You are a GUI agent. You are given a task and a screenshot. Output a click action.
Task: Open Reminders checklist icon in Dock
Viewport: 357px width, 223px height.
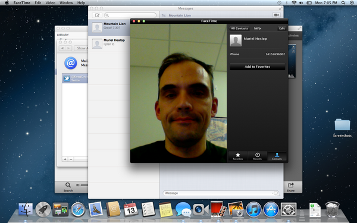point(148,209)
